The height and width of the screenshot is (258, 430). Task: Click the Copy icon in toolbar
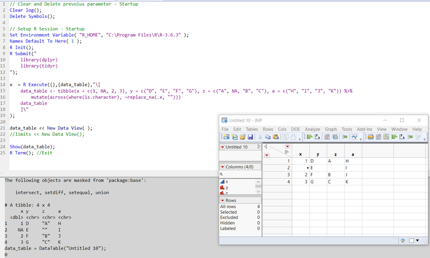tap(268, 137)
